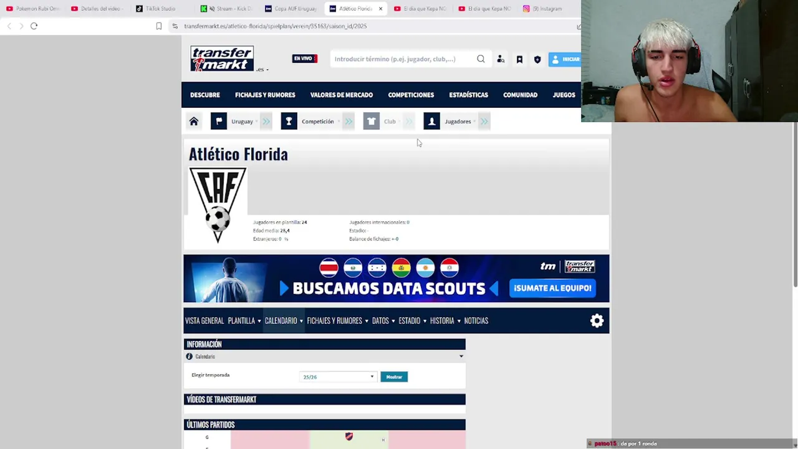Screen dimensions: 798x449
Task: Click the search term input field
Action: point(402,59)
